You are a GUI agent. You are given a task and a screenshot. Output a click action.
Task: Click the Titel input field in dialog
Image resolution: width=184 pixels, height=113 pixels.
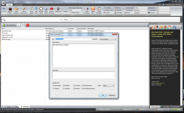[73, 39]
